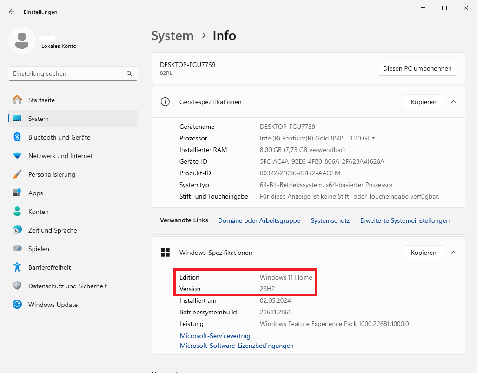
Task: Open the Microsoft-Software-Lizenzbedingungen link
Action: (x=237, y=346)
